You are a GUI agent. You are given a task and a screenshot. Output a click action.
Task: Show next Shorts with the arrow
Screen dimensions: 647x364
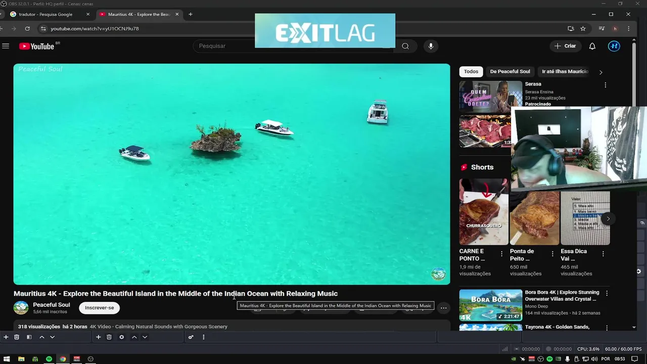click(x=608, y=218)
